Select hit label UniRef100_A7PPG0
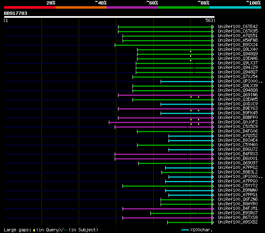 [238, 181]
